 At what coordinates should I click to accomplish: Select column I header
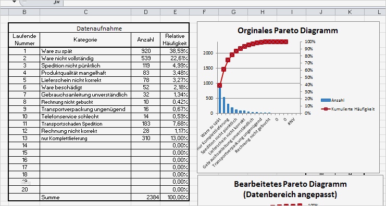click(292, 12)
